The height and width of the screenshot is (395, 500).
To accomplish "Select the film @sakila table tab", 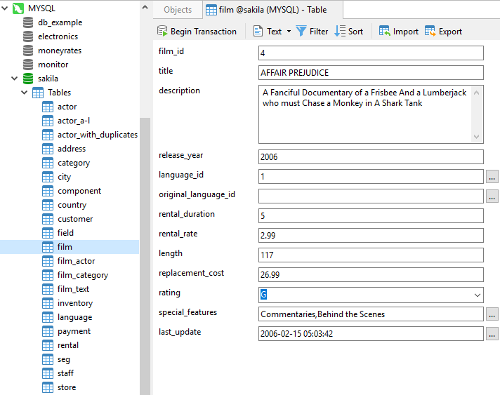I will [272, 10].
